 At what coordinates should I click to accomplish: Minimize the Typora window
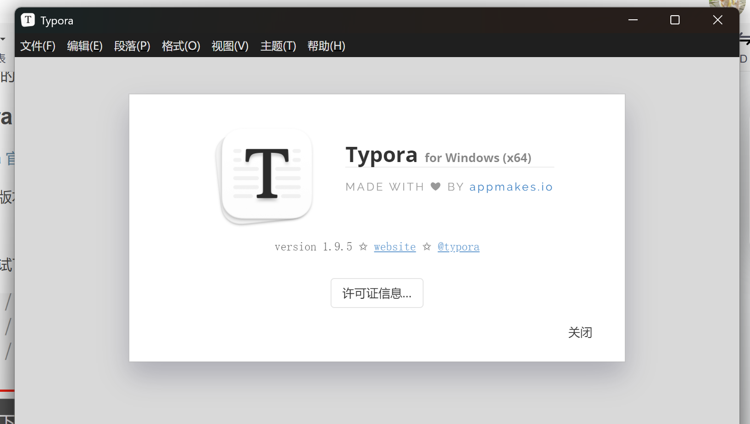coord(633,20)
